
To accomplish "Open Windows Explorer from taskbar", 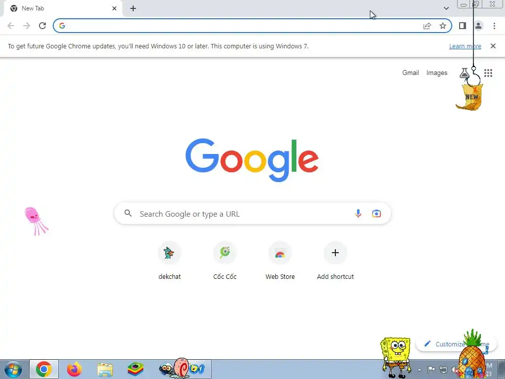I will (105, 370).
